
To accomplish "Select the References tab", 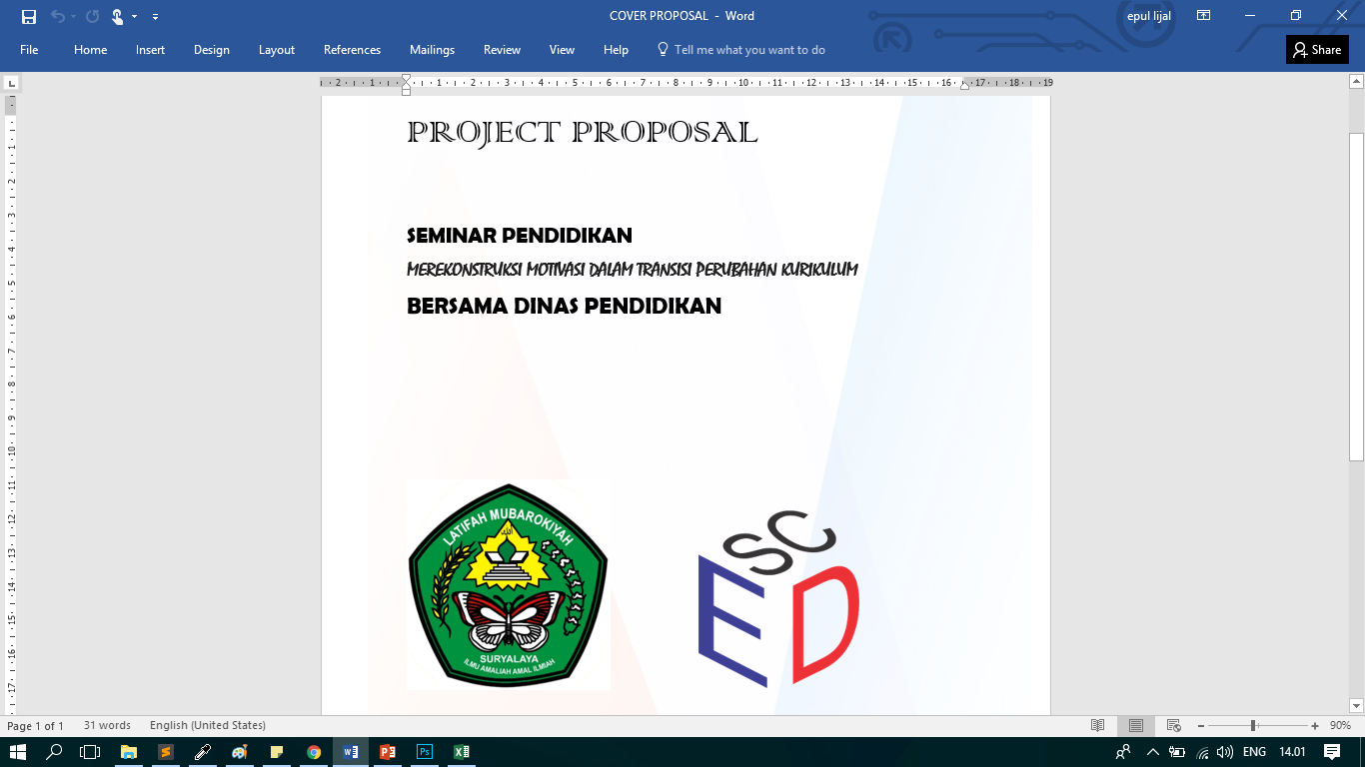I will (x=352, y=50).
